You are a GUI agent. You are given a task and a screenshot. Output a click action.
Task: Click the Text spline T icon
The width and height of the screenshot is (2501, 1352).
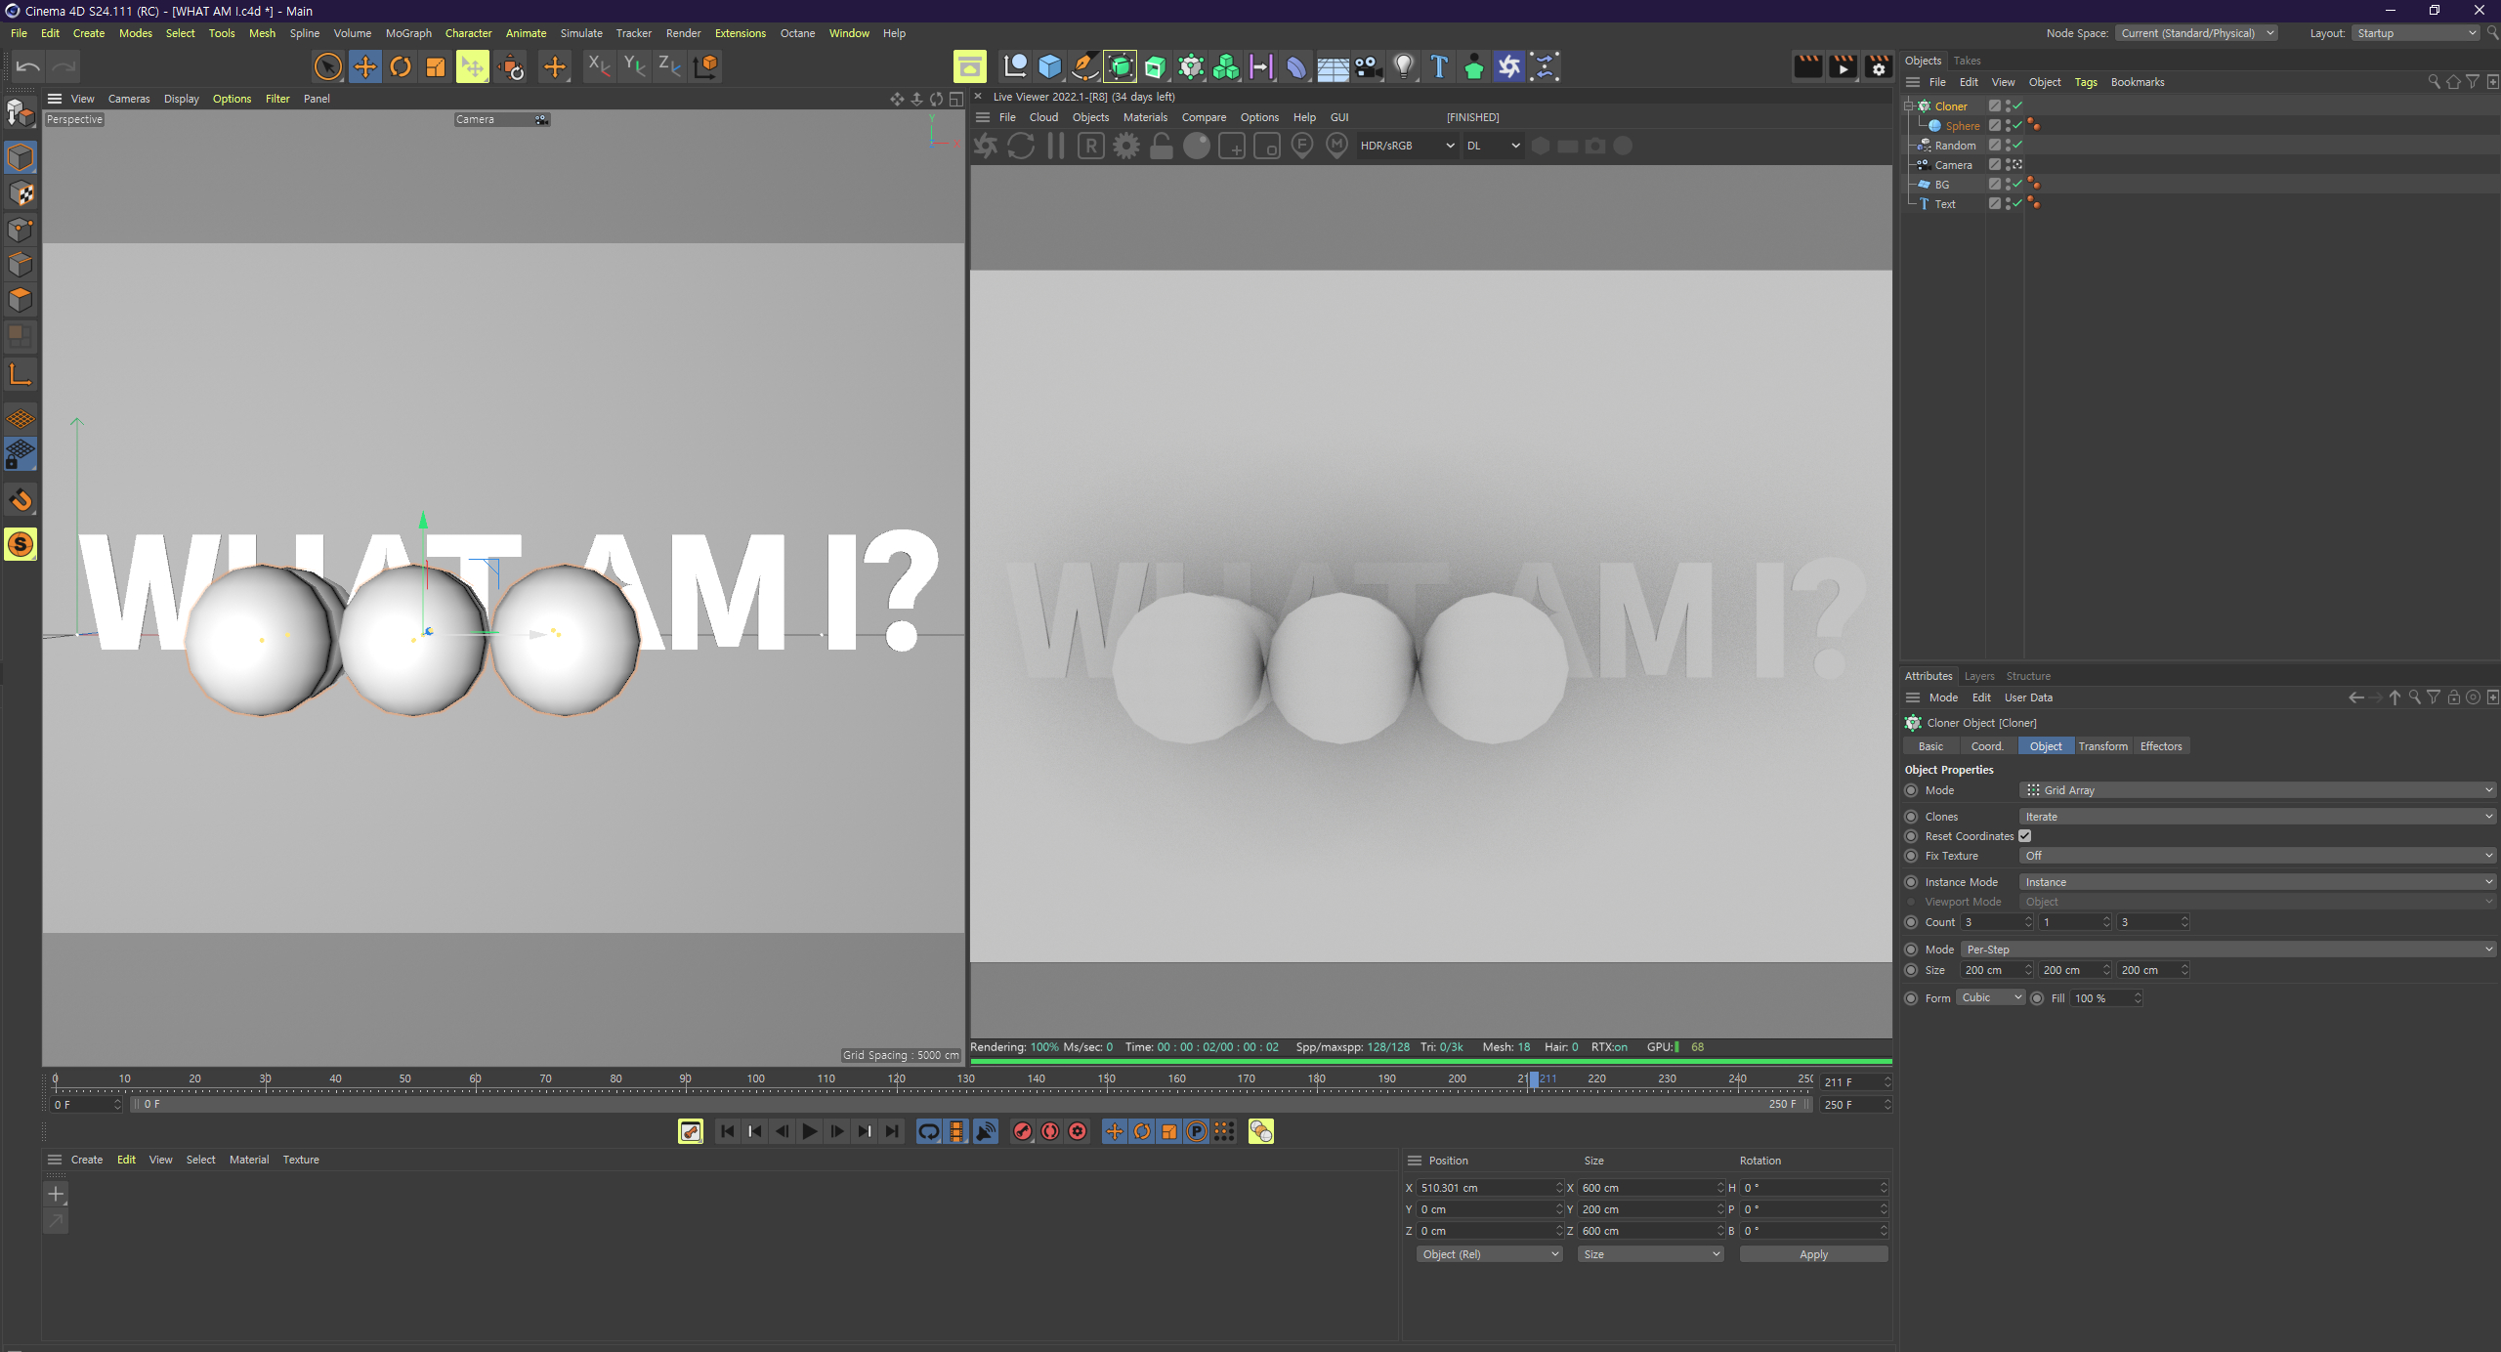tap(1439, 66)
